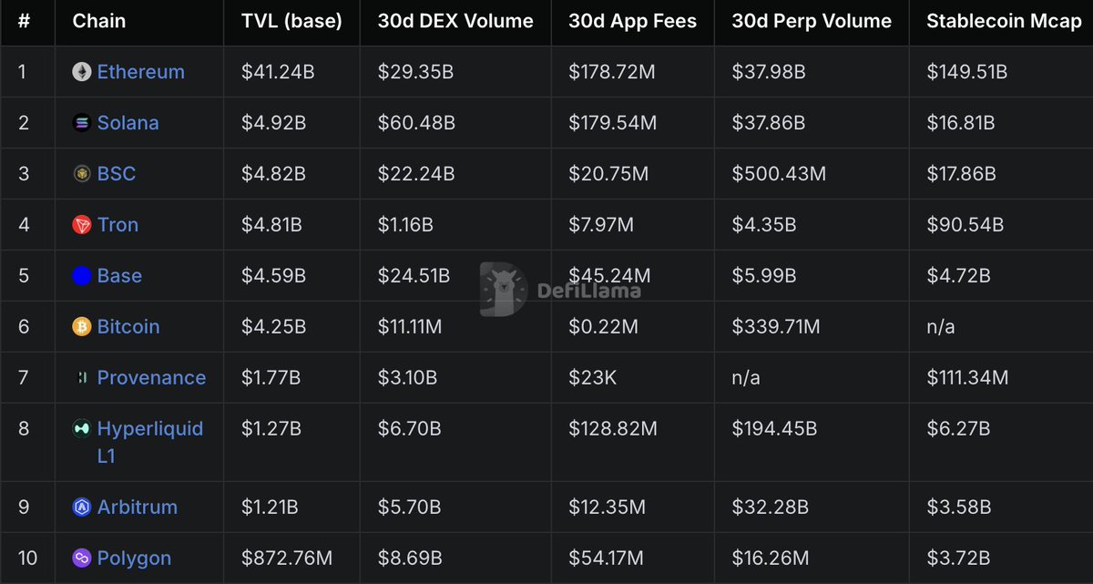Click the Hyperliquid L1 logo icon
The image size is (1093, 584).
[x=82, y=429]
